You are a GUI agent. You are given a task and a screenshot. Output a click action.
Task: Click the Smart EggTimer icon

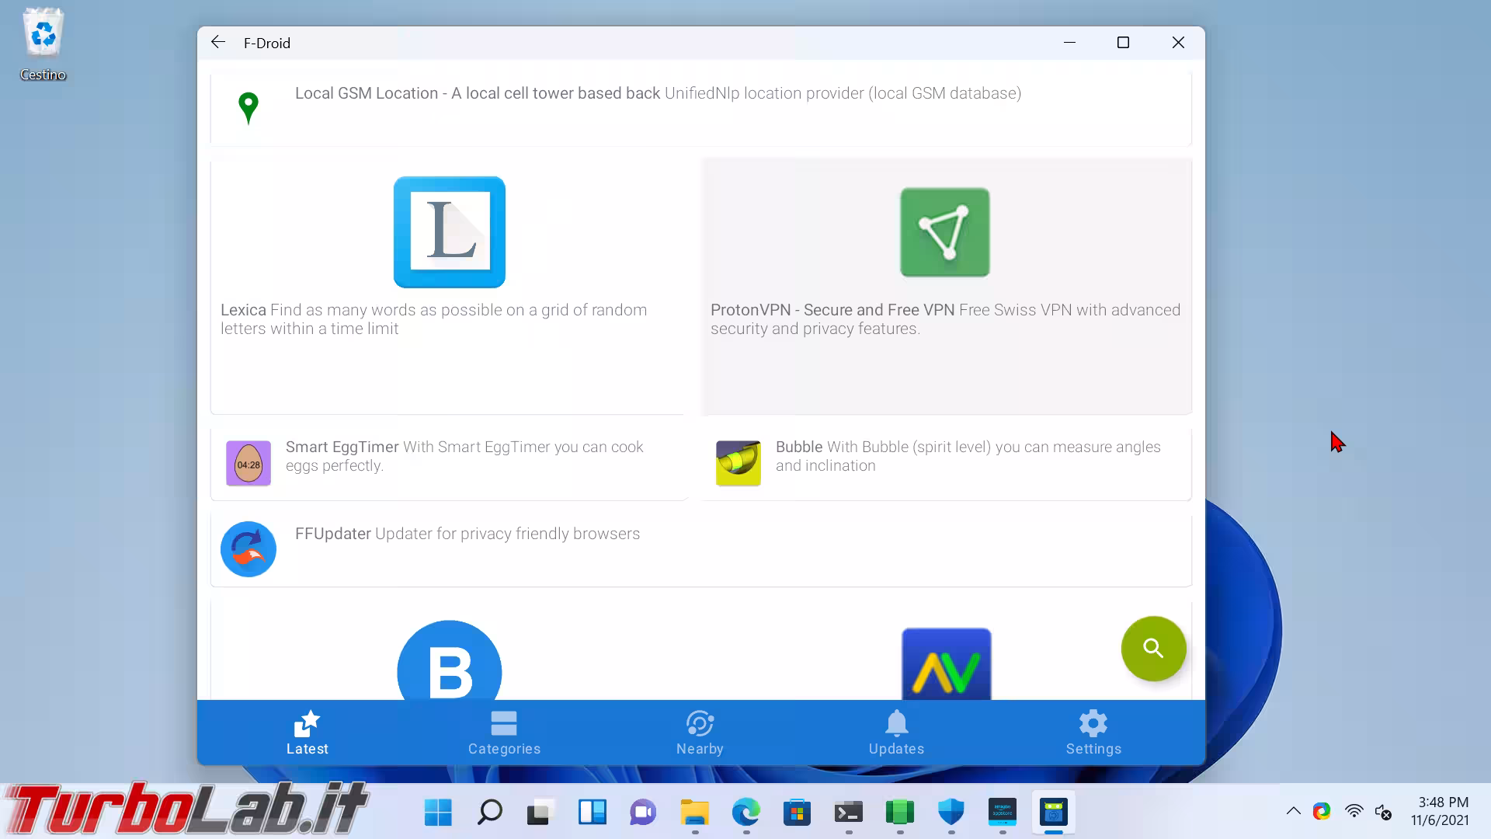coord(248,463)
